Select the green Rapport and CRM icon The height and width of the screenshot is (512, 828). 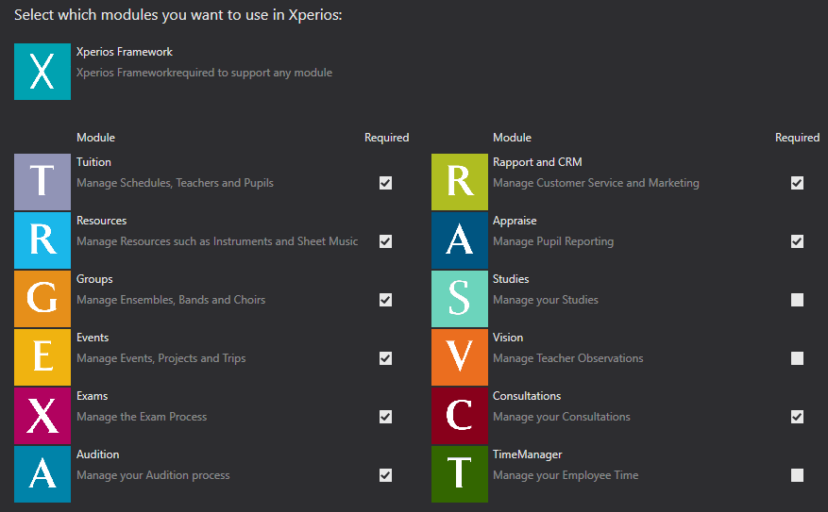pyautogui.click(x=460, y=182)
